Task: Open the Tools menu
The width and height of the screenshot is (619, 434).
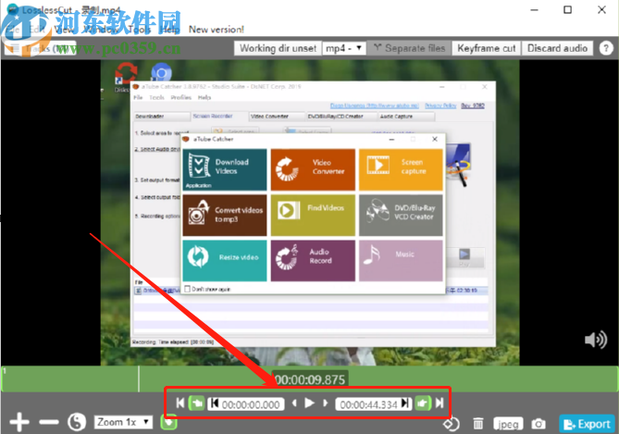Action: click(140, 30)
